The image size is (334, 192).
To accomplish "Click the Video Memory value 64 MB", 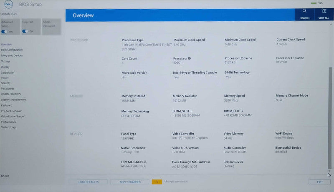I will pyautogui.click(x=228, y=138).
